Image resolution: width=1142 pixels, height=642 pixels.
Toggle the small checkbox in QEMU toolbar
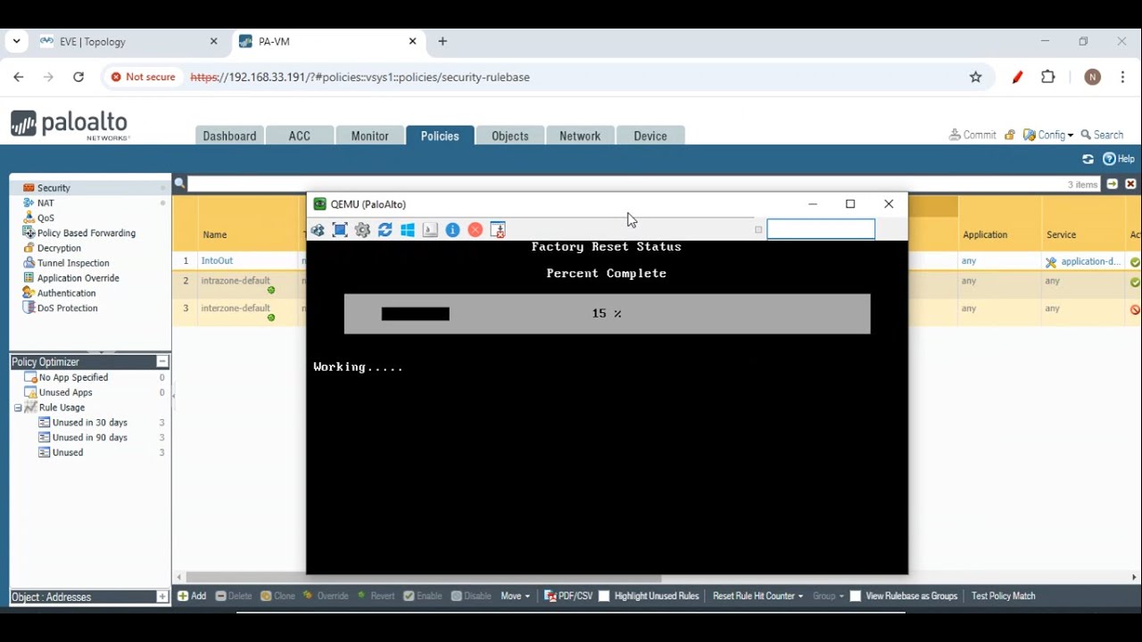(x=758, y=230)
